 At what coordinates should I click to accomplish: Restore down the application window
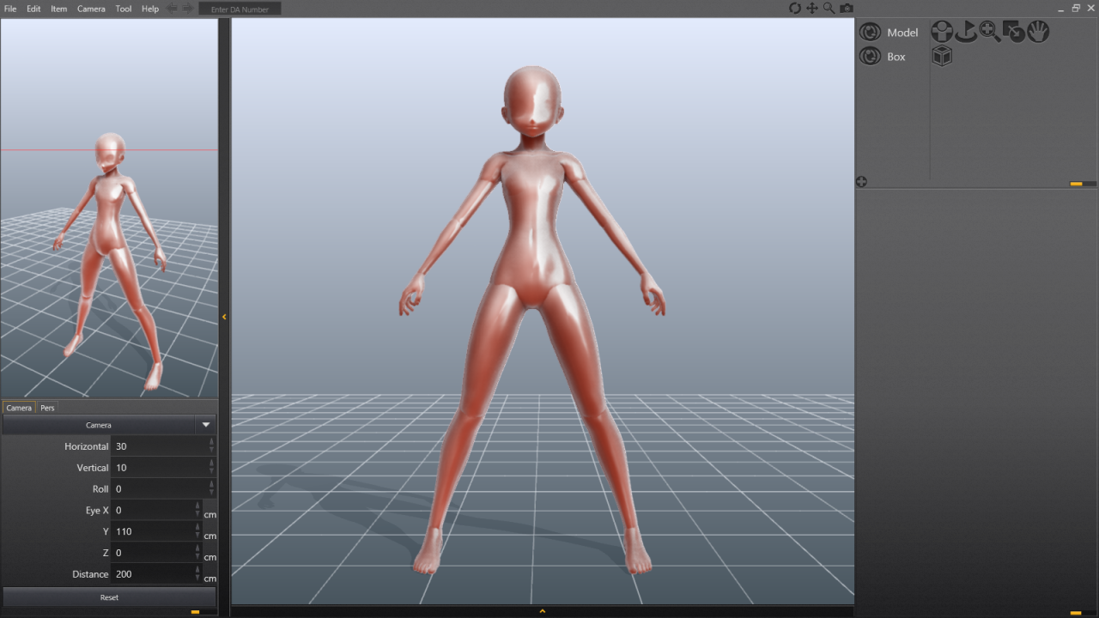click(1076, 8)
